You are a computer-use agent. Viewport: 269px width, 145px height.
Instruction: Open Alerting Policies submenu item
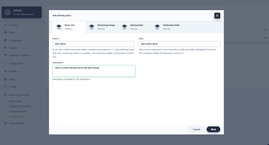(x=17, y=117)
